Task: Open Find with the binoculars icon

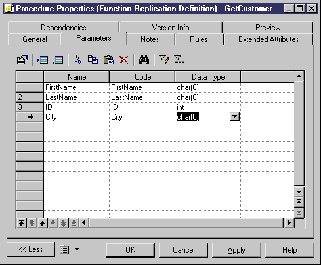Action: pos(144,60)
